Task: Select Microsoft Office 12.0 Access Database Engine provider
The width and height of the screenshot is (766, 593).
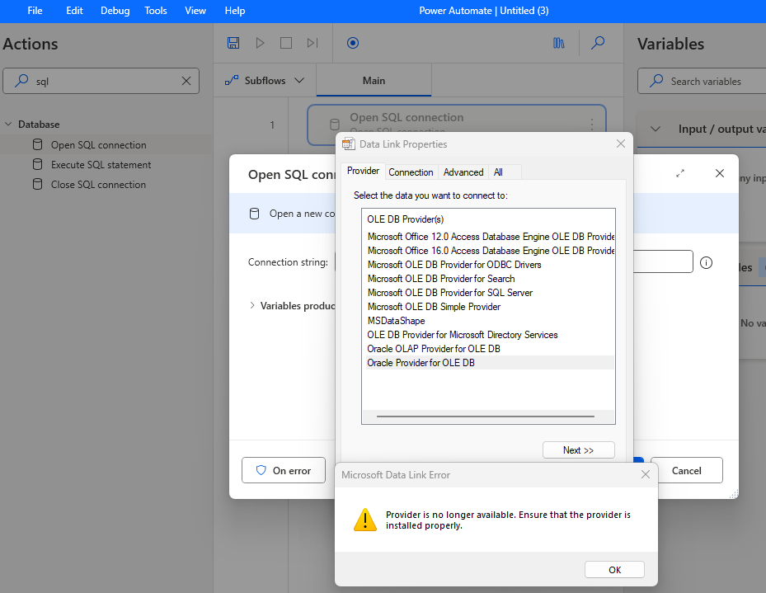Action: pyautogui.click(x=490, y=237)
